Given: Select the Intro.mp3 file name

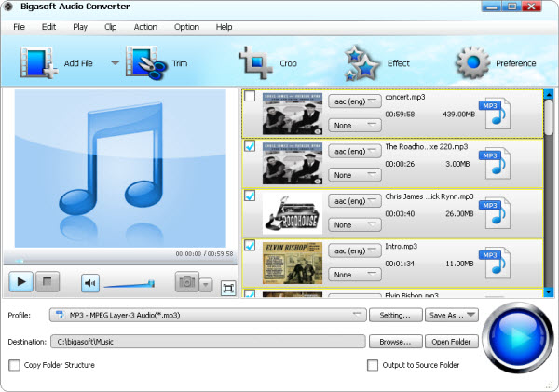Looking at the screenshot, I should pyautogui.click(x=401, y=246).
